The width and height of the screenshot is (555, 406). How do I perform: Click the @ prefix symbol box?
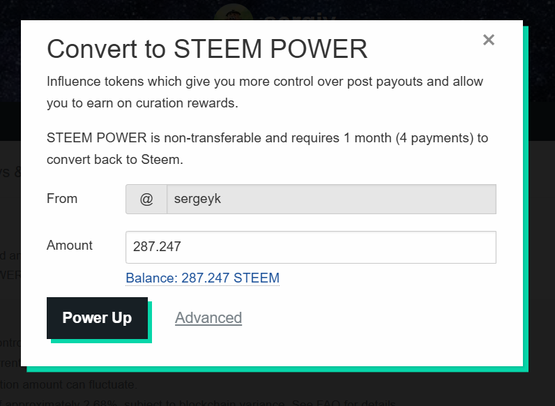pos(146,199)
